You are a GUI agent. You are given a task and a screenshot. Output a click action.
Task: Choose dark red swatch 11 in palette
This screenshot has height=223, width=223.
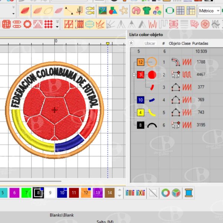click(x=74, y=193)
